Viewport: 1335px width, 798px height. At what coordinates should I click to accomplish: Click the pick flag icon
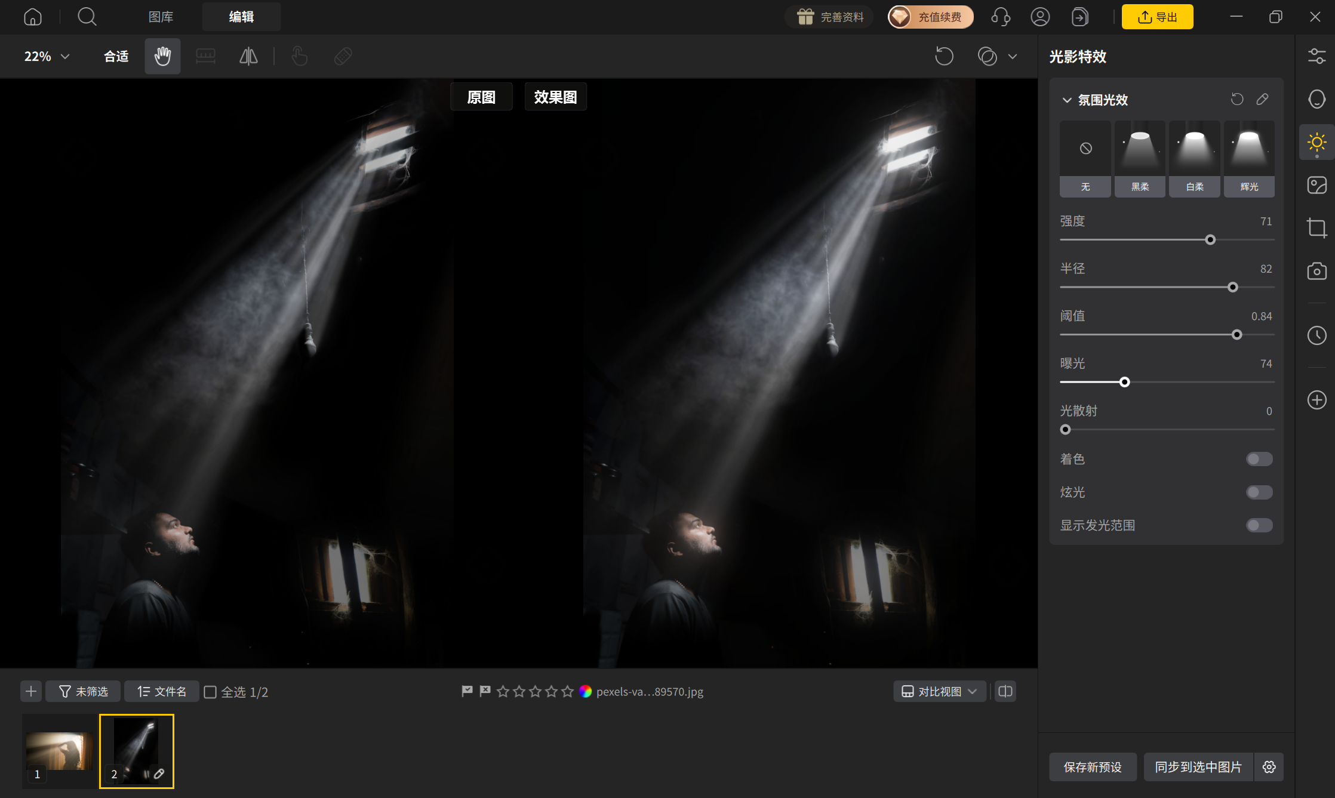[x=467, y=691]
